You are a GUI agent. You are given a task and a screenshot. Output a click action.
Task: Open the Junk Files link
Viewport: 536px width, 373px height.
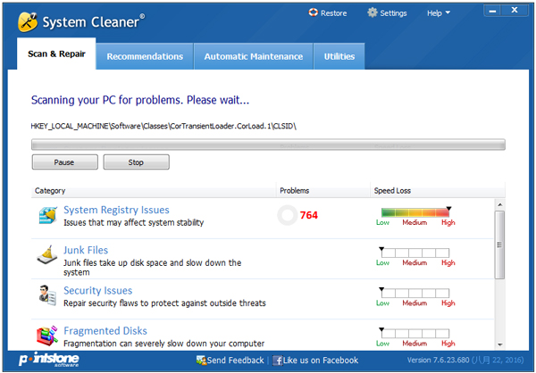[x=86, y=250]
